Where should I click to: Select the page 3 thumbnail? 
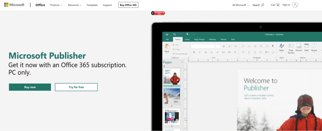click(x=172, y=116)
